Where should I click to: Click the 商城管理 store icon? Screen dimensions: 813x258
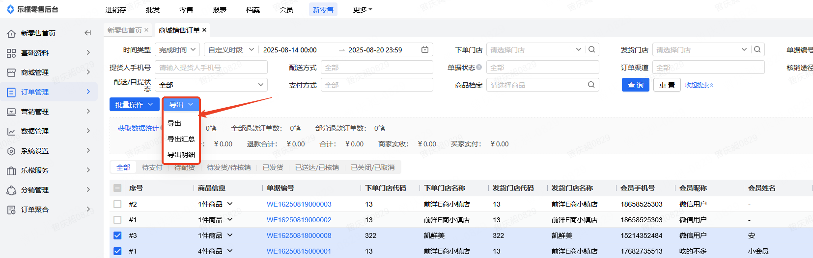(11, 72)
